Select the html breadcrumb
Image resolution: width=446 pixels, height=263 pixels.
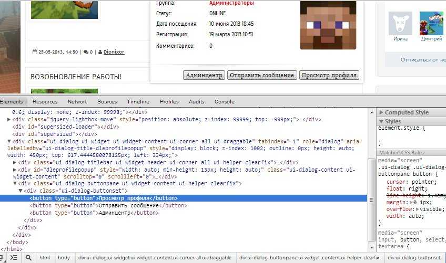coord(45,258)
